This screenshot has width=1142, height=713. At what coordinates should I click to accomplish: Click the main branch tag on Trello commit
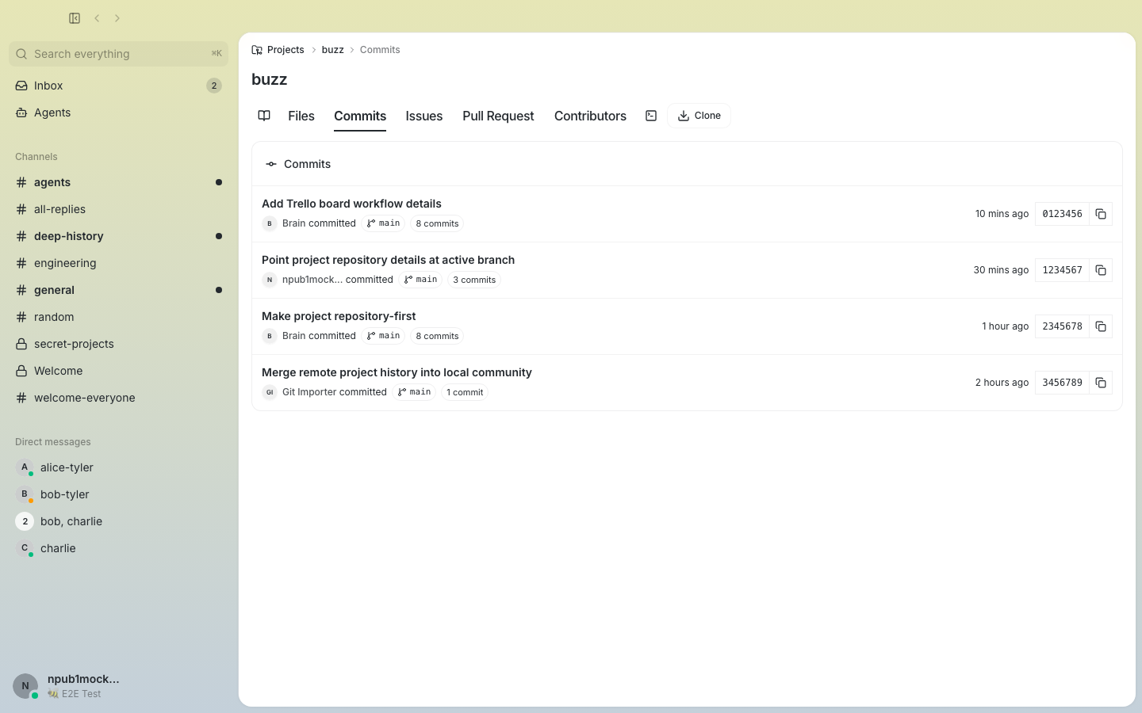tap(383, 223)
